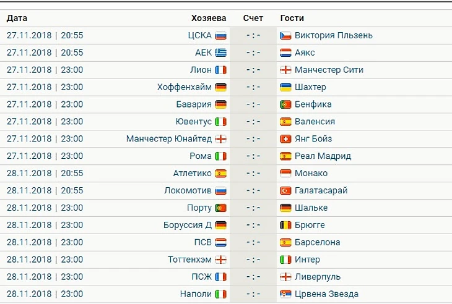
Task: Click the Portuguese flag beside Бенфика
Action: point(285,105)
